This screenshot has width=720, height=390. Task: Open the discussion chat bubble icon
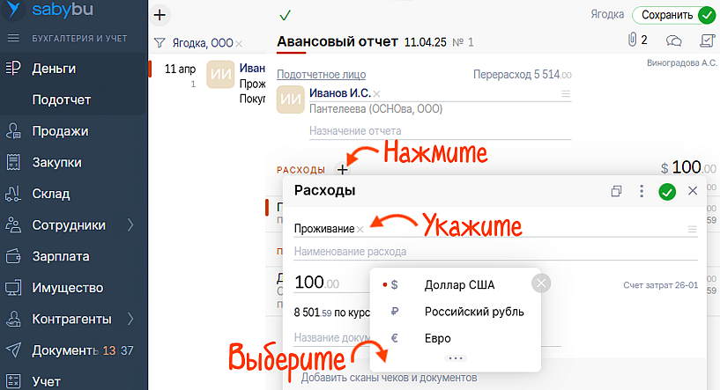[673, 40]
